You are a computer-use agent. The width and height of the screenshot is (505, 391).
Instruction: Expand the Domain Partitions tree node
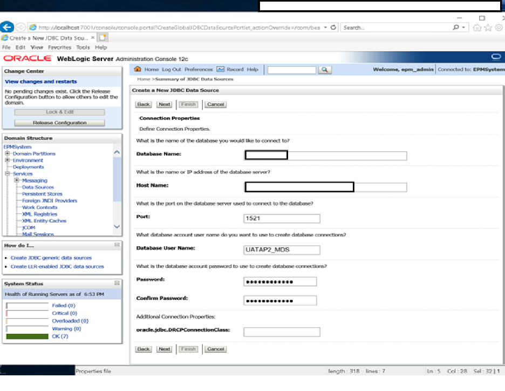click(8, 153)
